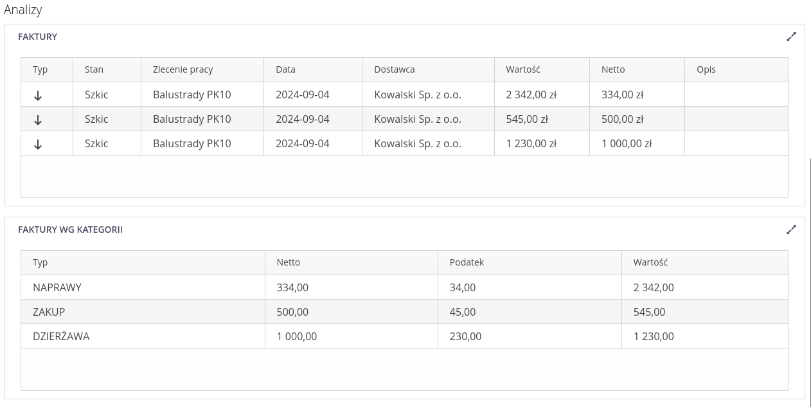Click Wartość header in Faktury wg kategorii
Viewport: 811px width, 407px height.
(x=650, y=262)
